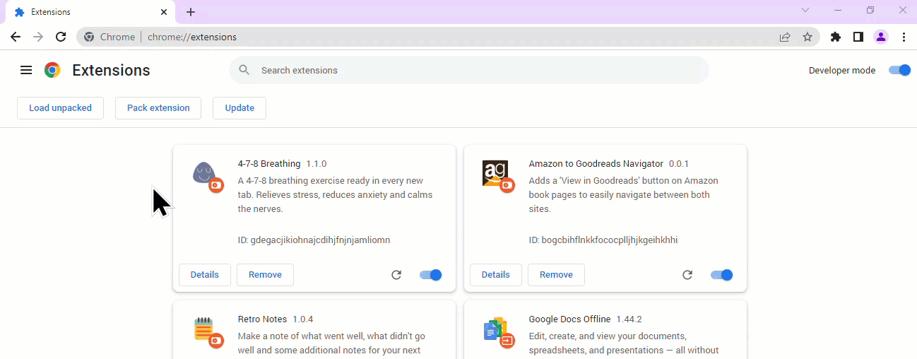Restore down the Chrome window

coord(870,11)
